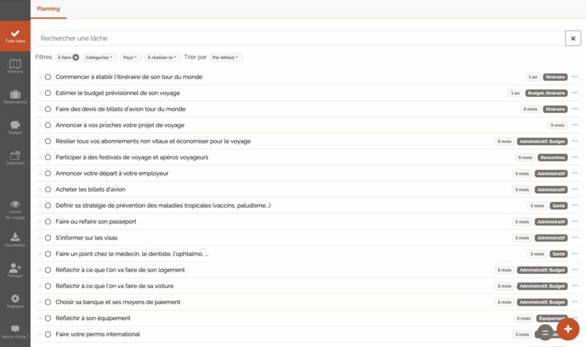Open the Besoin d'aide chat icon
Viewport: 586px width, 347px height.
[x=15, y=332]
